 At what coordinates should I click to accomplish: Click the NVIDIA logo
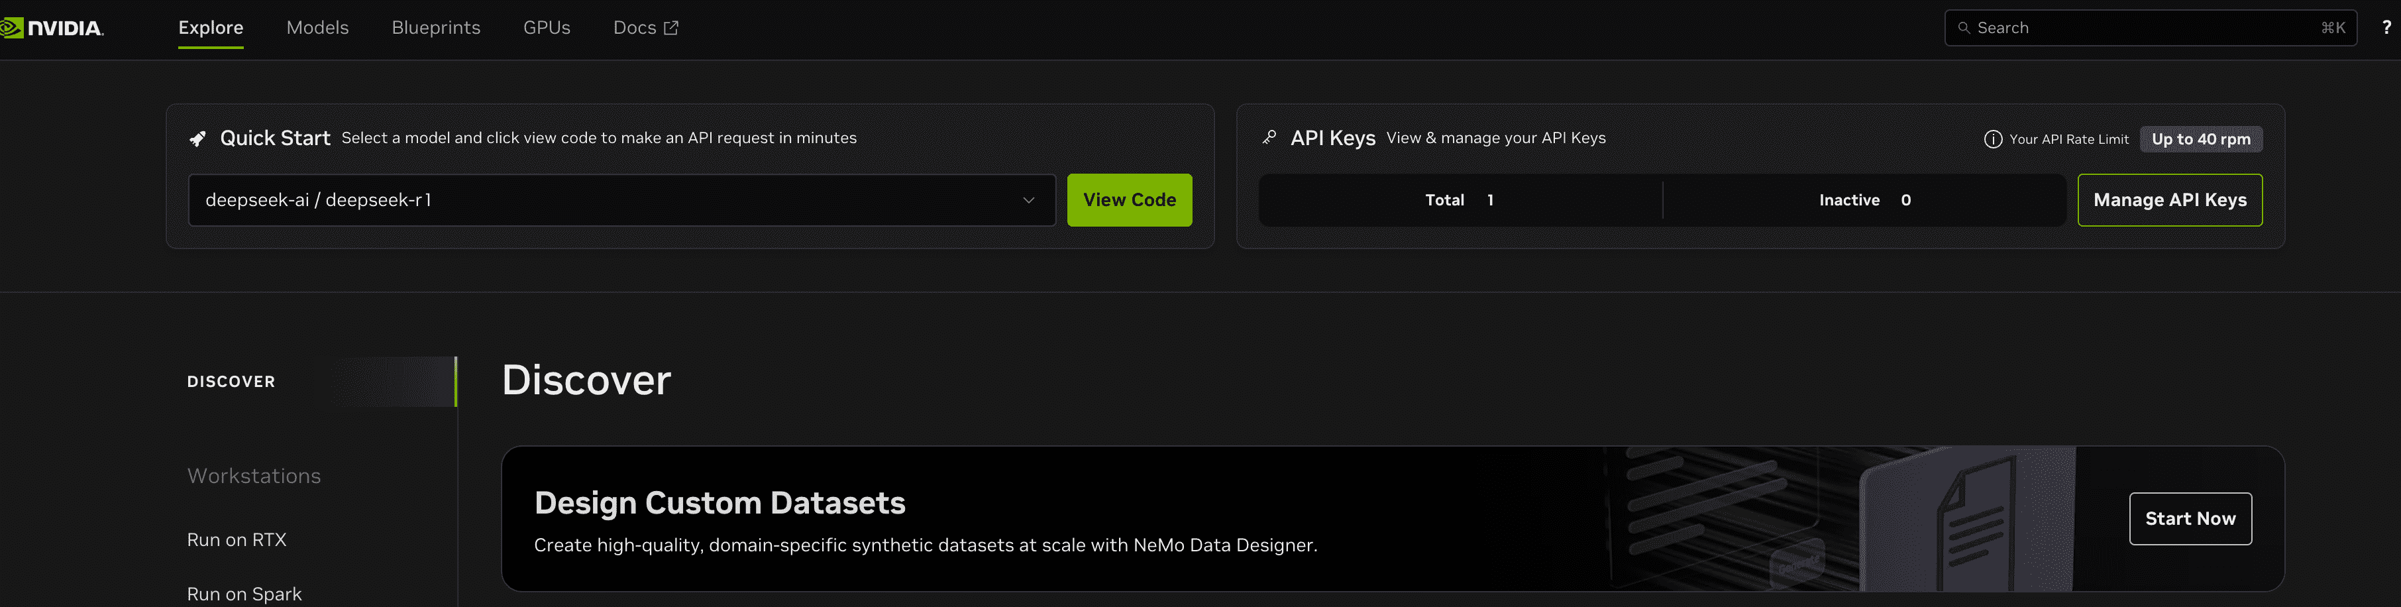pyautogui.click(x=52, y=28)
